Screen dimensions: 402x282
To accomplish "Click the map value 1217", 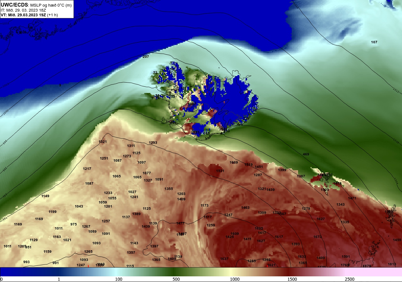I will pos(87,169).
